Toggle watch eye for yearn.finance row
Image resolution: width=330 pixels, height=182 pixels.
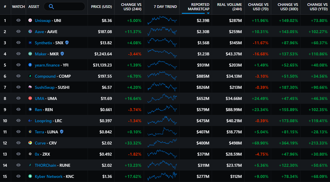click(18, 65)
